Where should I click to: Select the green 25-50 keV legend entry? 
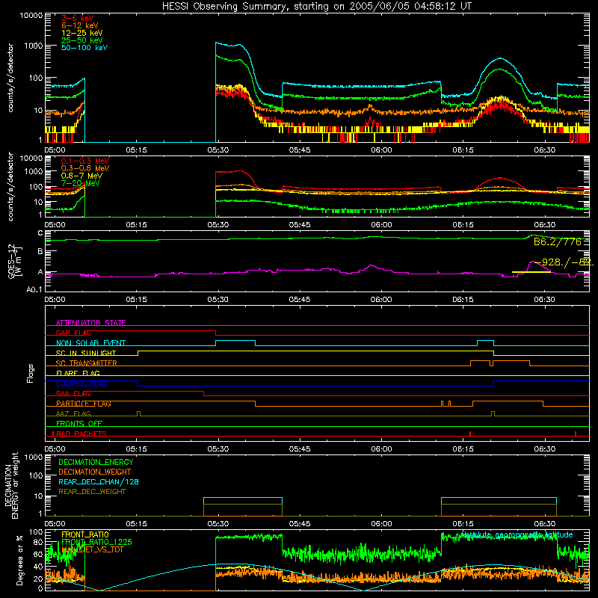(82, 40)
